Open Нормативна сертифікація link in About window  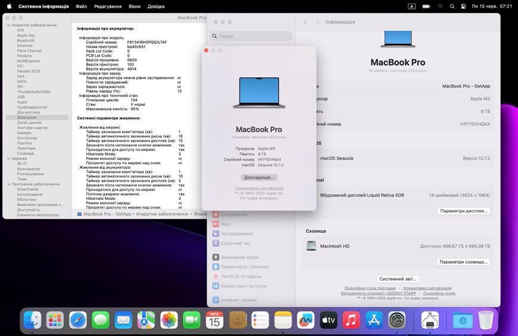pyautogui.click(x=259, y=188)
